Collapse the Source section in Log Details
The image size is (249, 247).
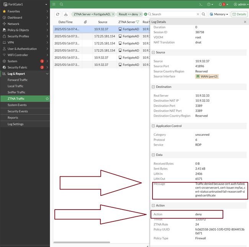[153, 52]
